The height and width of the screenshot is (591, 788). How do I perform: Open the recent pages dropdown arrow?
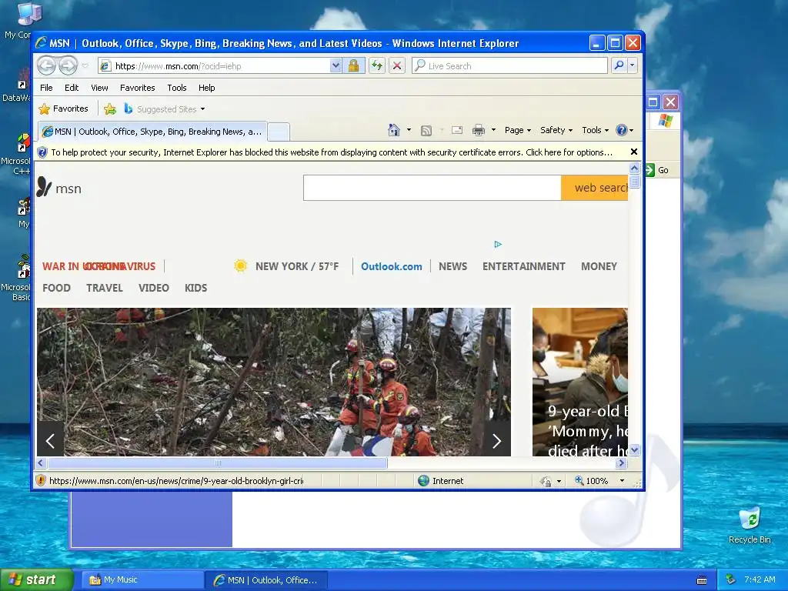click(x=85, y=66)
